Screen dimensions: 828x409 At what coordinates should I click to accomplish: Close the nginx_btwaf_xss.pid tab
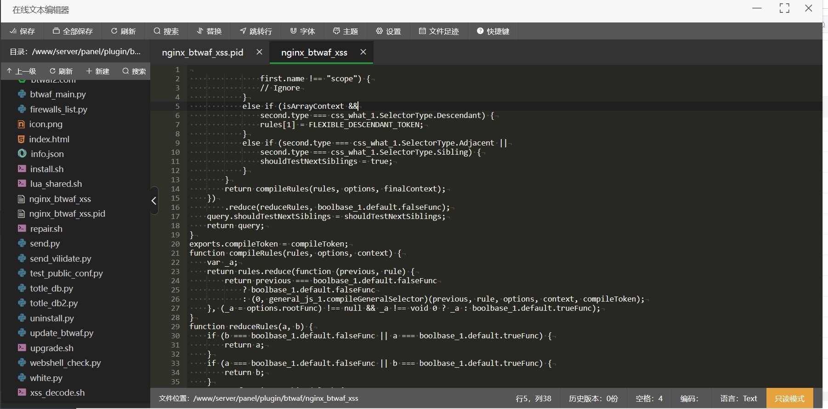pos(259,52)
